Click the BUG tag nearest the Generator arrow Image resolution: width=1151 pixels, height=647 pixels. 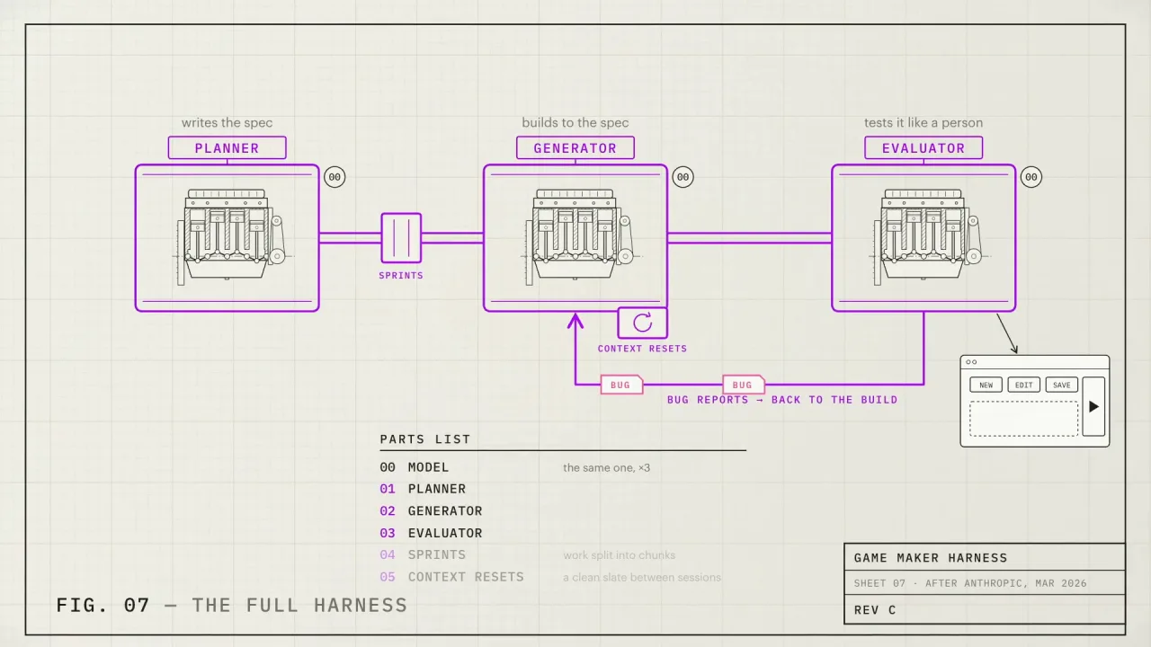coord(621,385)
